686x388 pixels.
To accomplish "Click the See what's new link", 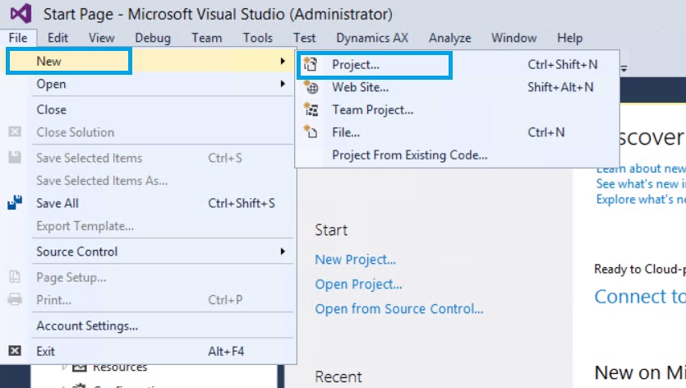I will [641, 184].
